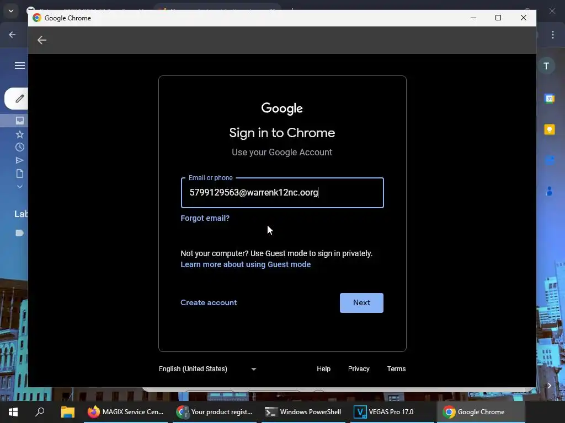565x423 pixels.
Task: Minimize the Google Chrome sign-in window
Action: [473, 18]
